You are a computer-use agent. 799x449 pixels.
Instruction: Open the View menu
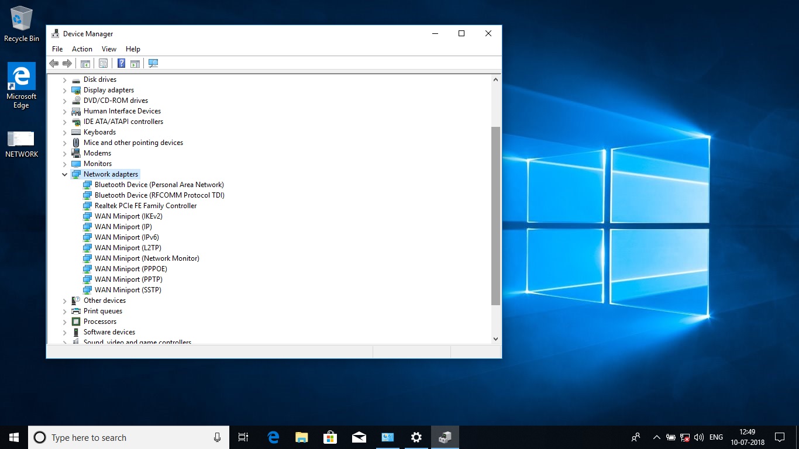(109, 49)
